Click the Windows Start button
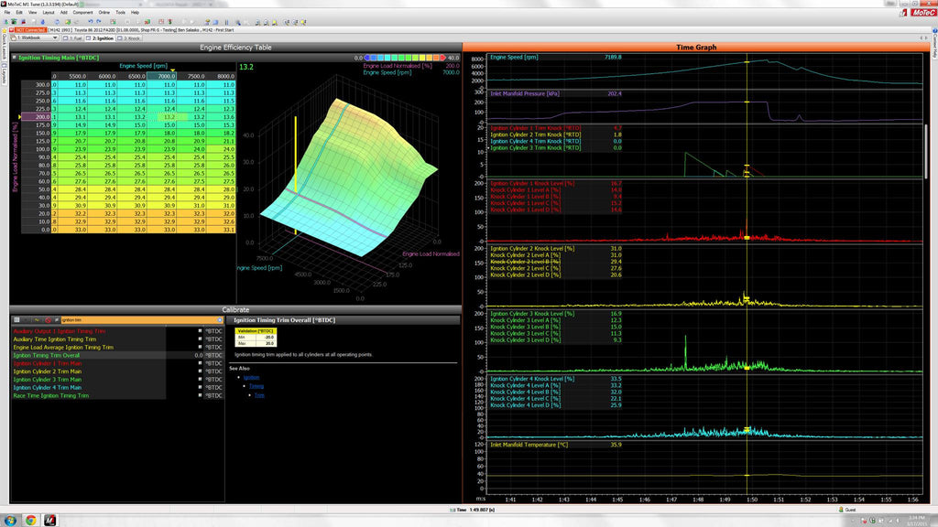 [8, 520]
